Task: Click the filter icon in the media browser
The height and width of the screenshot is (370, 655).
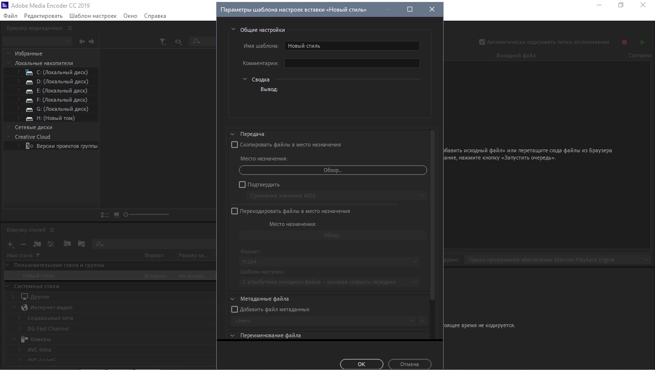Action: (163, 42)
